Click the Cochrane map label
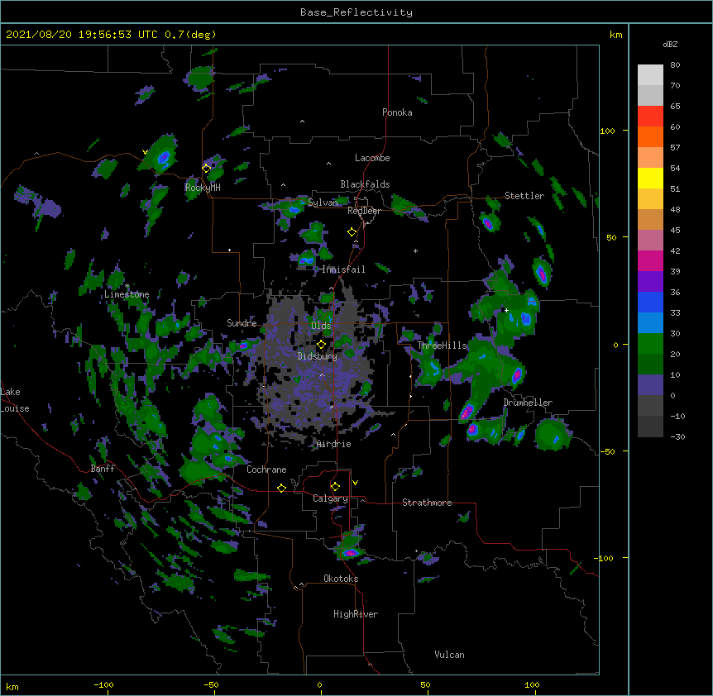The width and height of the screenshot is (713, 696). (x=266, y=470)
